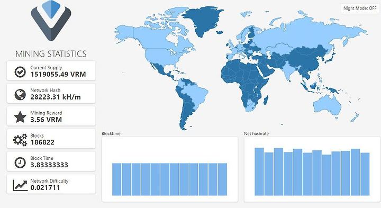Click India on the world map
The image size is (381, 208).
[x=288, y=69]
